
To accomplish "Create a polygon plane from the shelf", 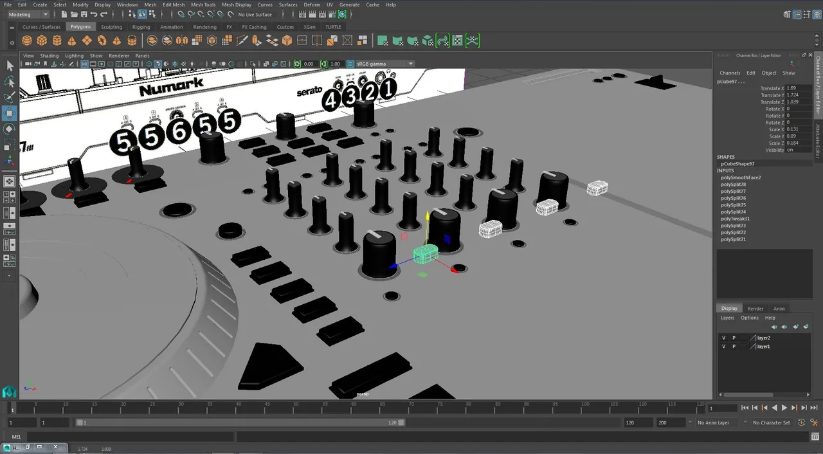I will pyautogui.click(x=87, y=41).
